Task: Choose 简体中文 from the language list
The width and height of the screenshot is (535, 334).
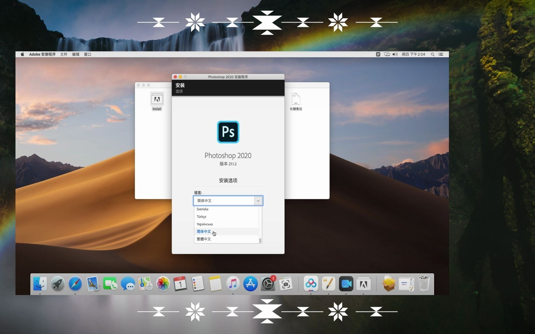Action: click(226, 231)
